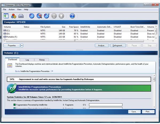This screenshot has height=124, width=160.
Task: Click the drive icon for volume (C:)
Action: point(5,30)
